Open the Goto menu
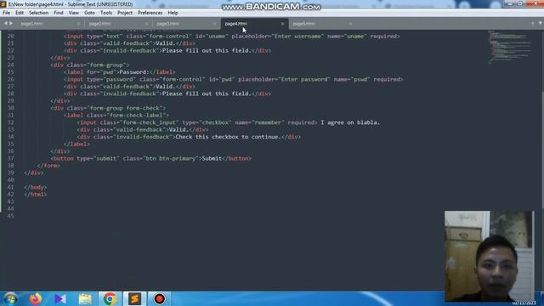Screen dimensions: 544x306 click(89, 13)
